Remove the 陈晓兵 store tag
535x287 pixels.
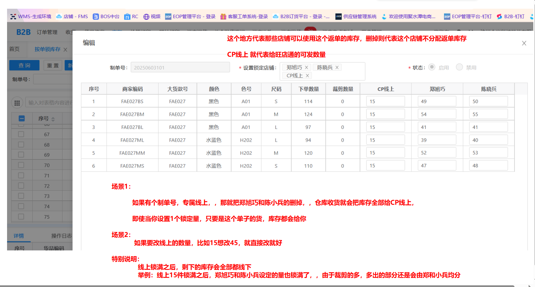pyautogui.click(x=337, y=67)
